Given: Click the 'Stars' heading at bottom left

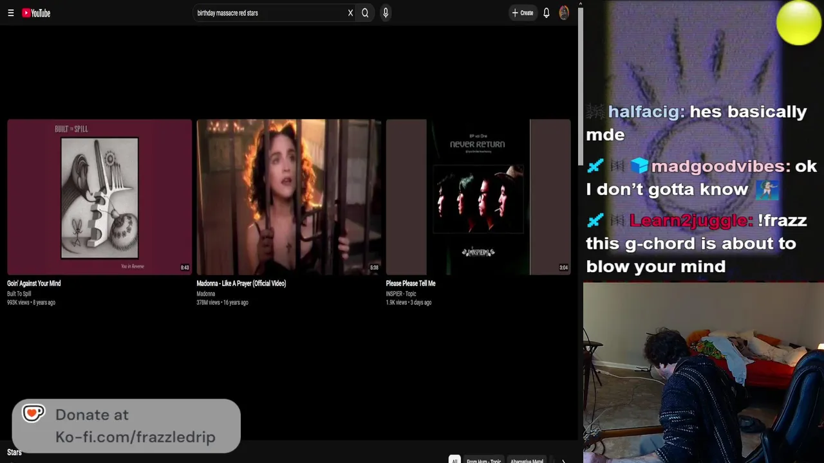Looking at the screenshot, I should click(14, 453).
